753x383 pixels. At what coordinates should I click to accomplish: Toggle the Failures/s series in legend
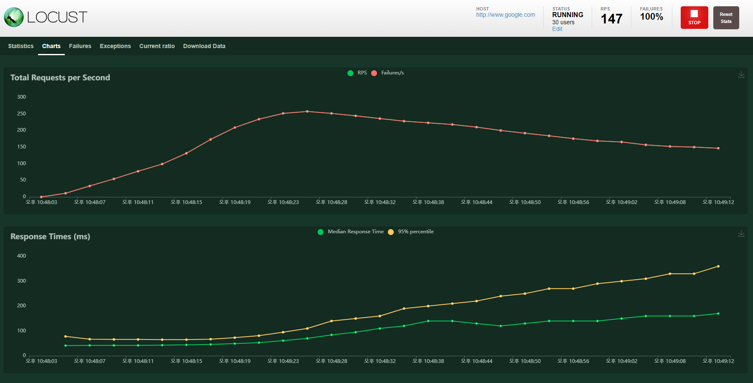click(x=387, y=73)
